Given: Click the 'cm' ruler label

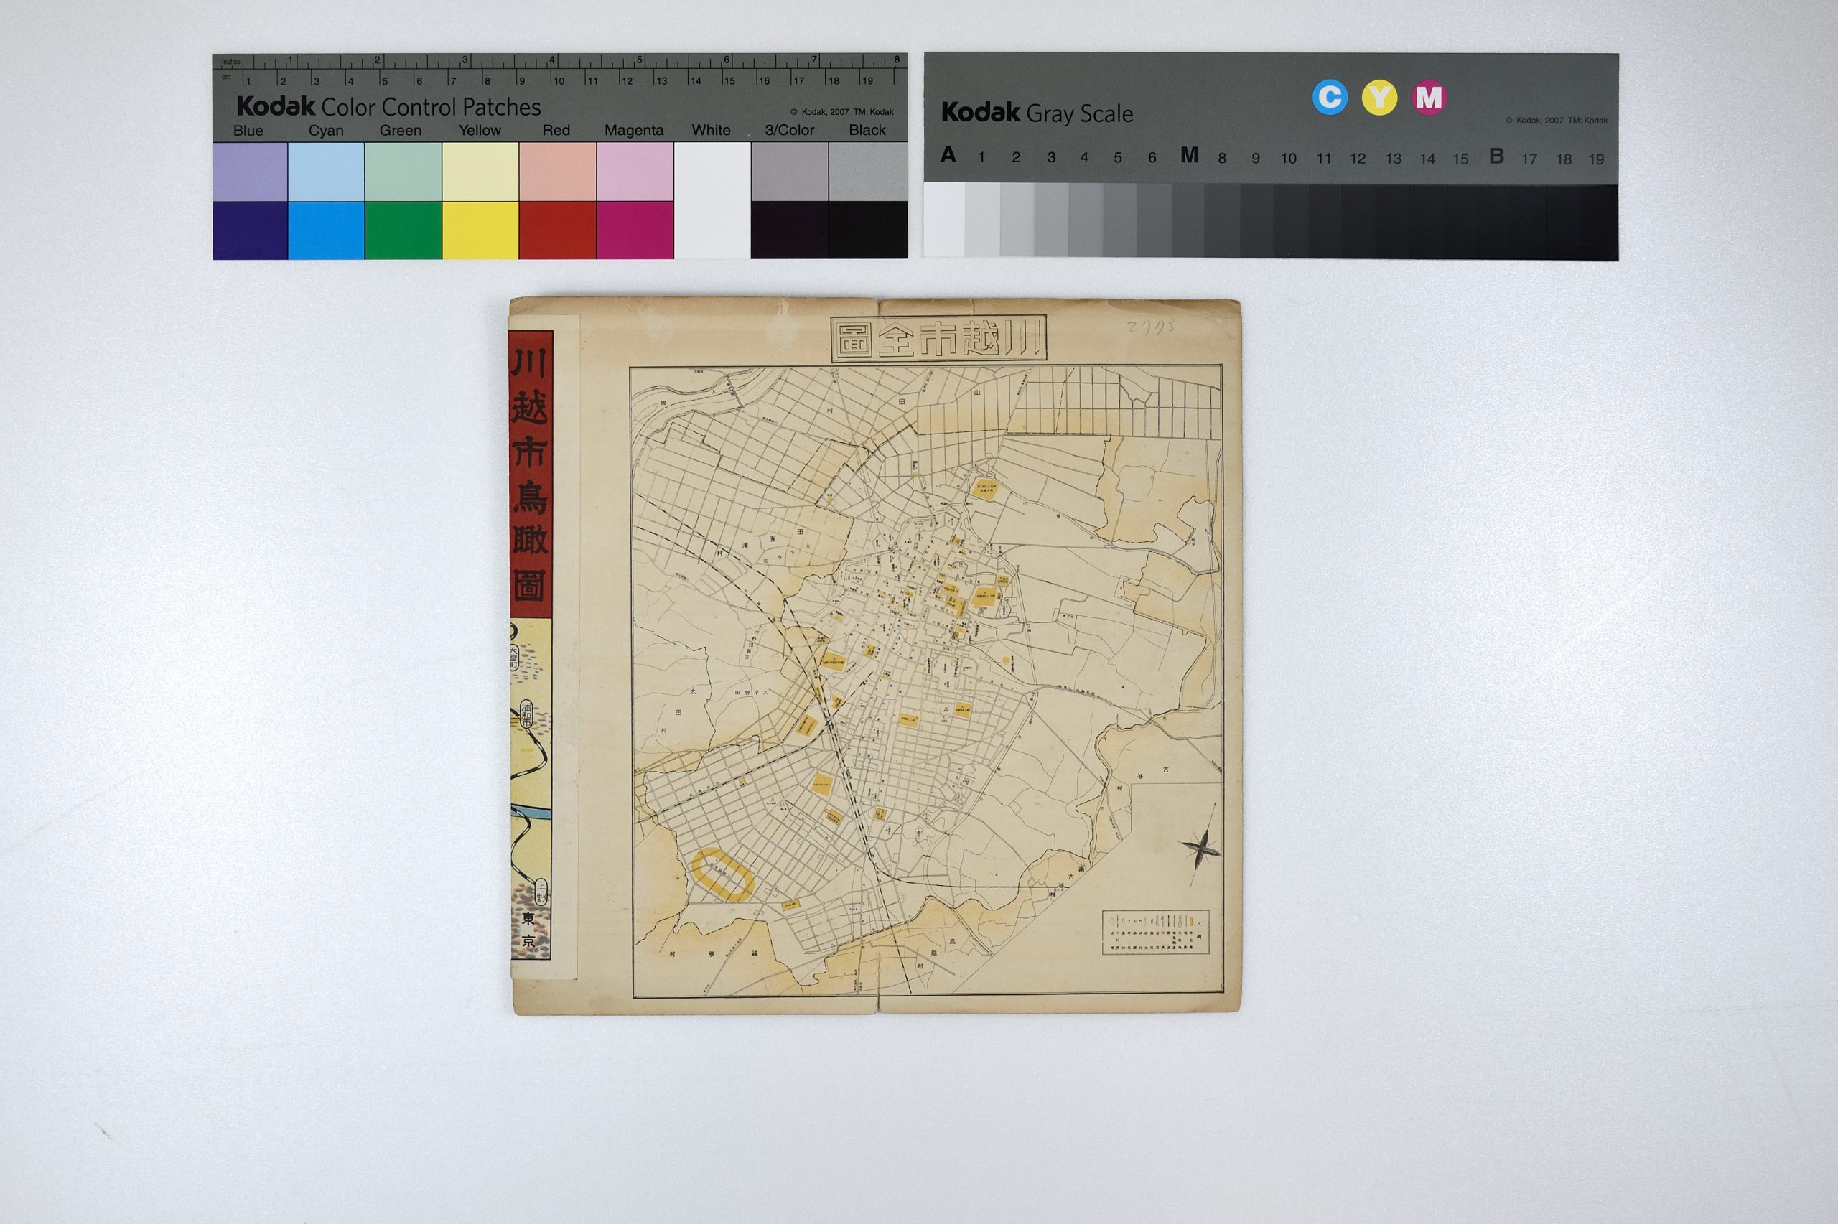Looking at the screenshot, I should tap(226, 78).
